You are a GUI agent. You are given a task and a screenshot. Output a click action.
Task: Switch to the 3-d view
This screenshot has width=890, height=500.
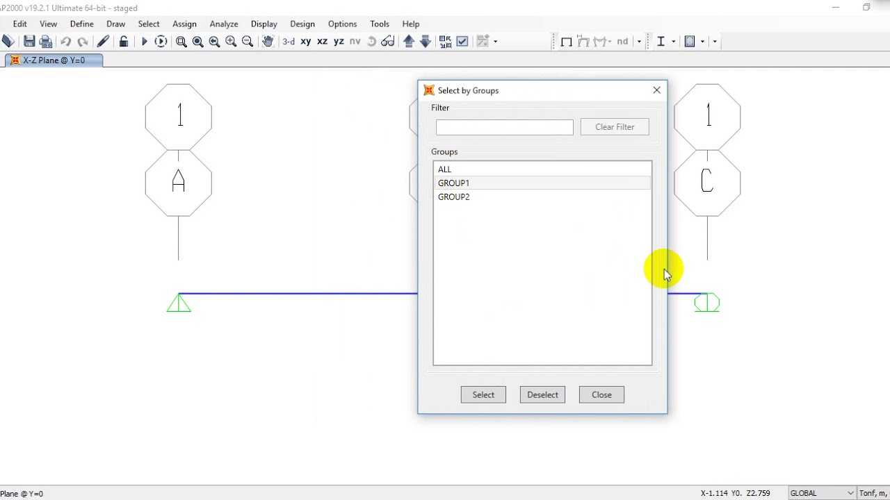(289, 42)
